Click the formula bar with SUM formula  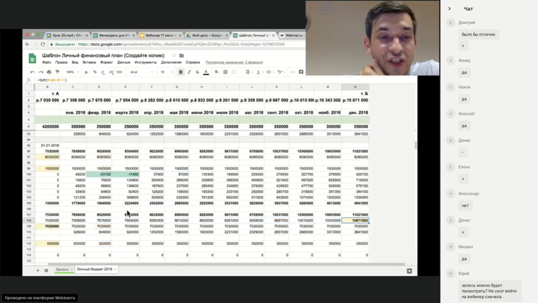[x=167, y=80]
